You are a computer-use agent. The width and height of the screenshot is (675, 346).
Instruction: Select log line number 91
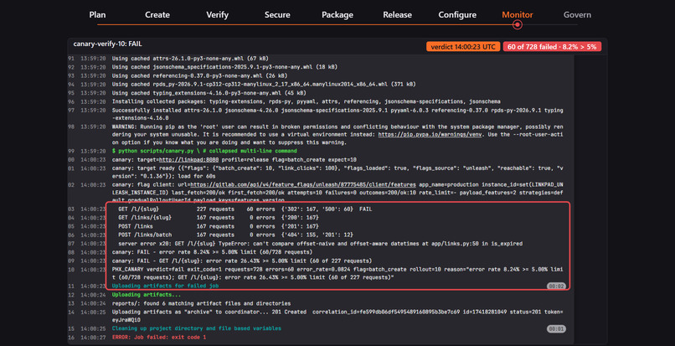pyautogui.click(x=71, y=58)
